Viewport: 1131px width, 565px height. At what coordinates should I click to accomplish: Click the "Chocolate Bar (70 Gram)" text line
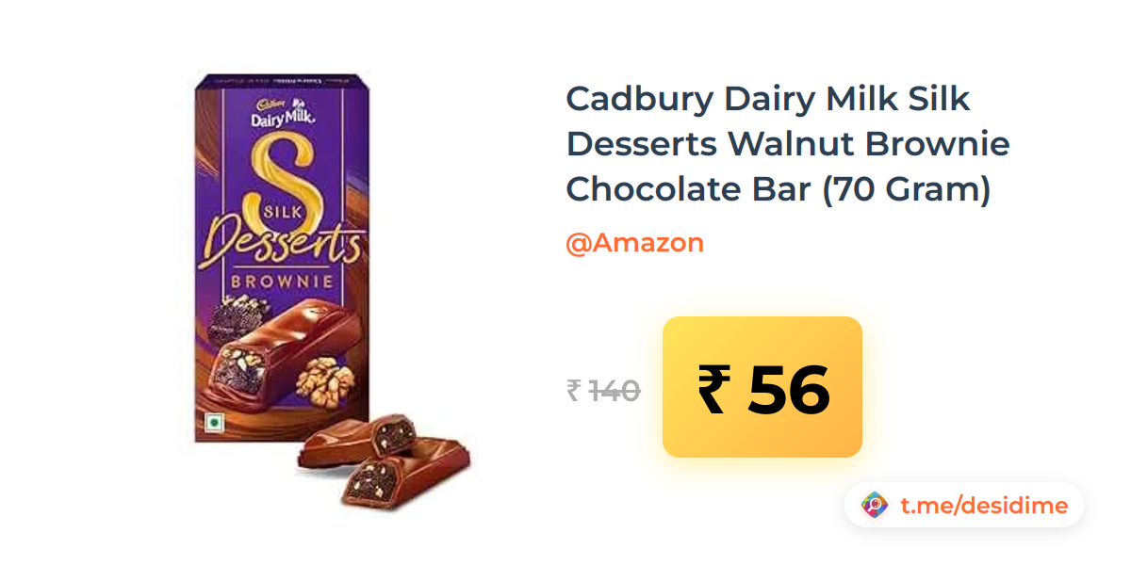(779, 189)
